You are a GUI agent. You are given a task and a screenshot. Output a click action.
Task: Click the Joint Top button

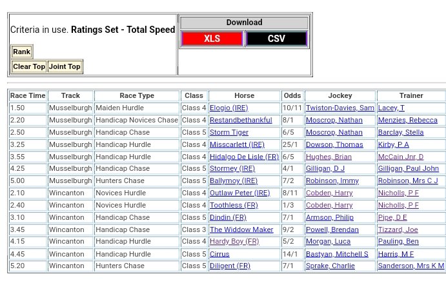65,66
